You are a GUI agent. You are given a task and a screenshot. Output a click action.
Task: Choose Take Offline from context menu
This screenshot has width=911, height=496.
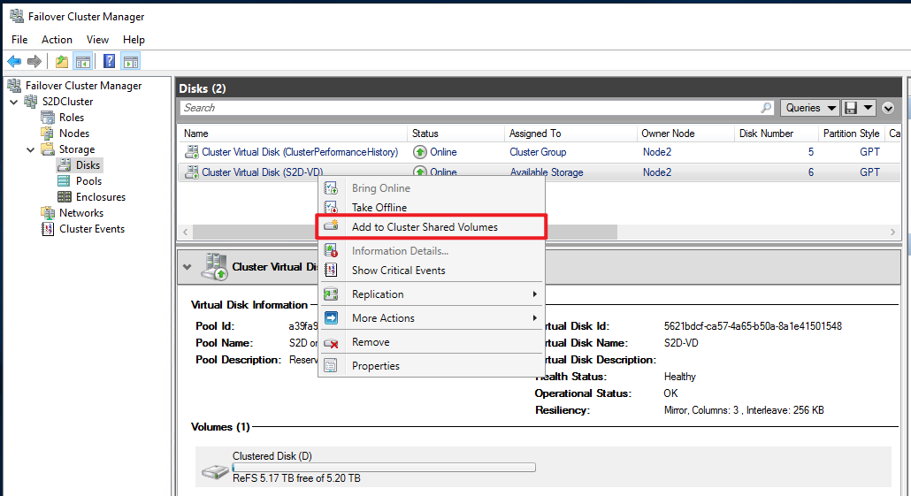click(x=431, y=208)
